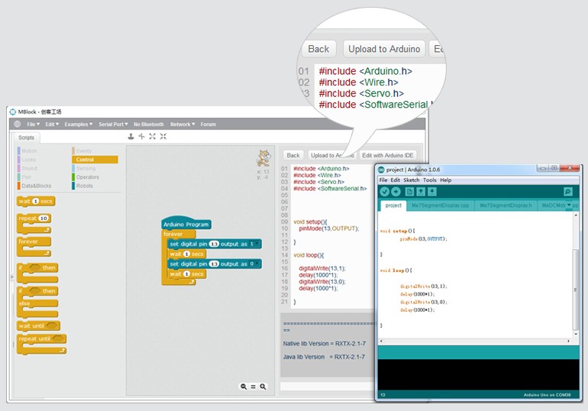The height and width of the screenshot is (411, 588).
Task: Open the Arduino Serial Monitor icon
Action: (567, 192)
